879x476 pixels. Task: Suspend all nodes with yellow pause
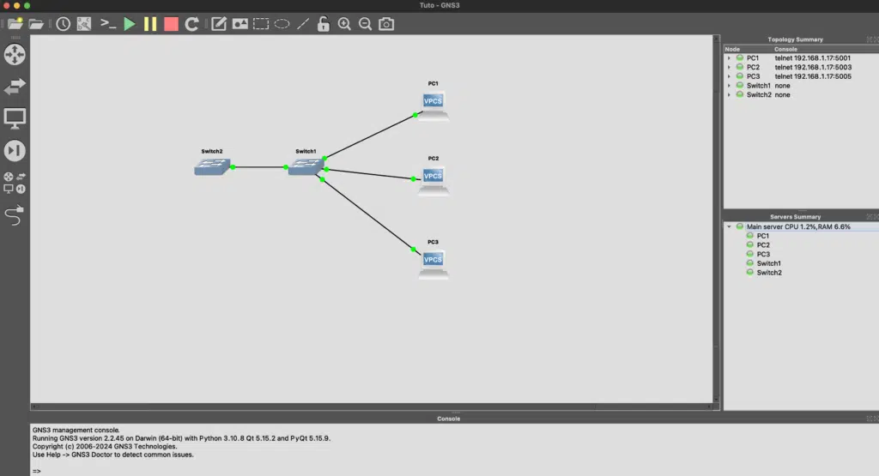pos(149,24)
